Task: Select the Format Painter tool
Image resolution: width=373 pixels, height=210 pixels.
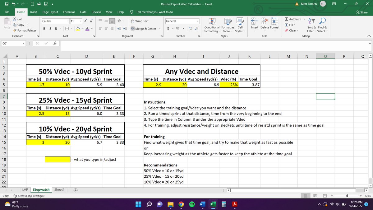Action: [25, 30]
